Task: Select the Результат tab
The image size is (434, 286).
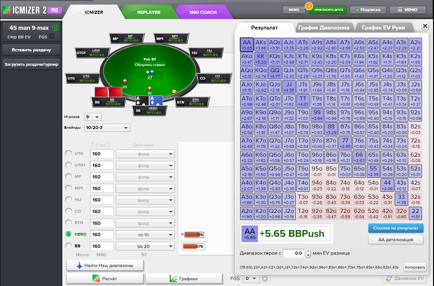Action: pos(264,28)
